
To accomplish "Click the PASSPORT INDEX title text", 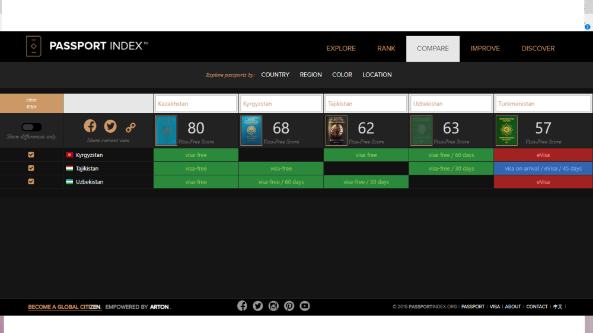I will 98,46.
